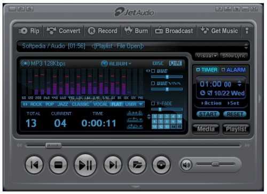The height and width of the screenshot is (194, 267).
Task: Enable the X-FADE checkbox
Action: coord(153,103)
